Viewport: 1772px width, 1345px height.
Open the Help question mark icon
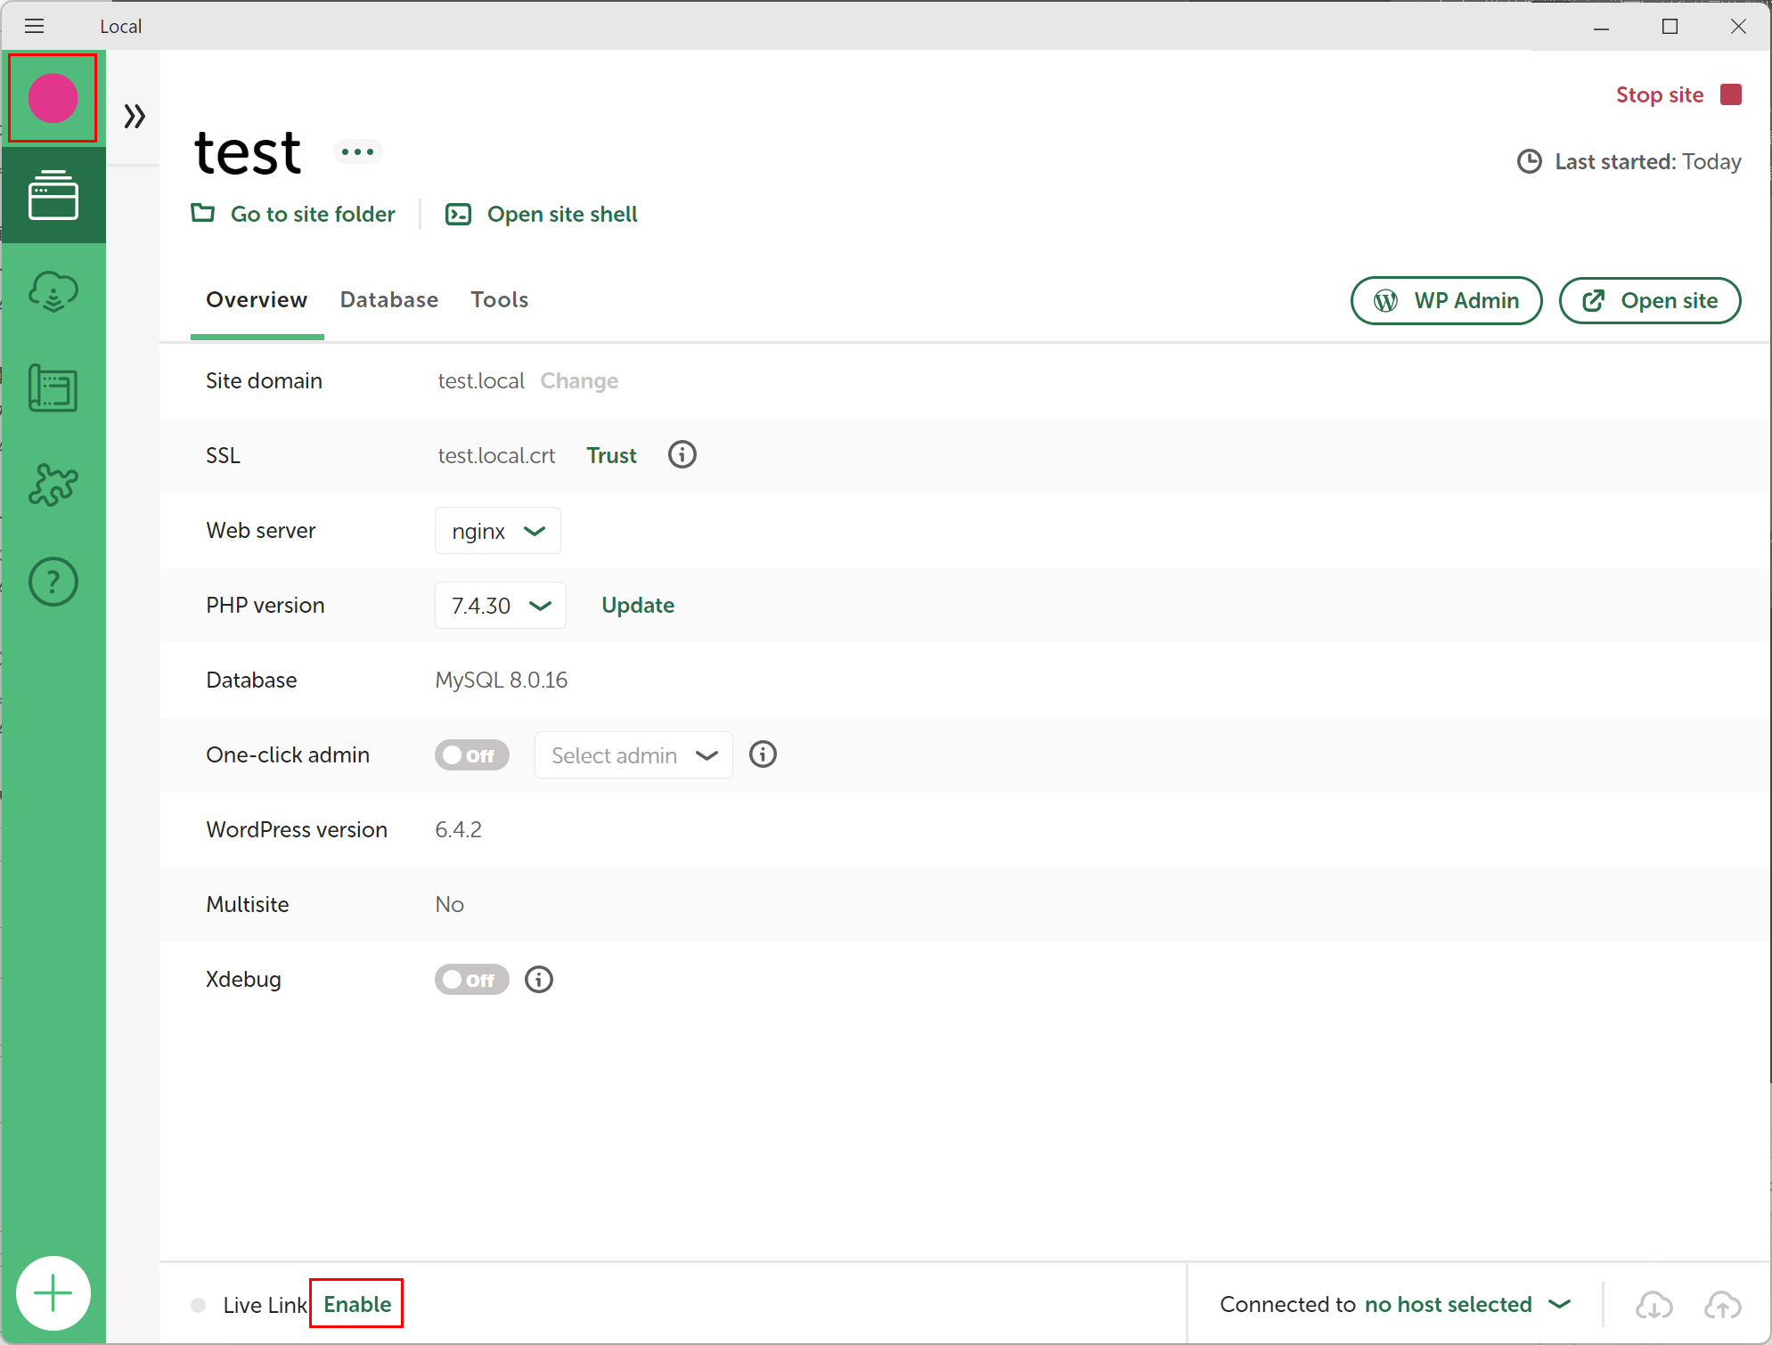53,582
